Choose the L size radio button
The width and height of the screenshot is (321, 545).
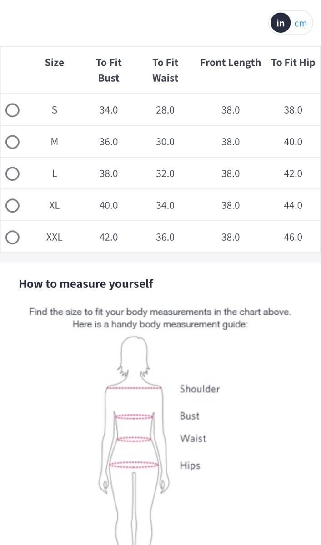click(12, 173)
